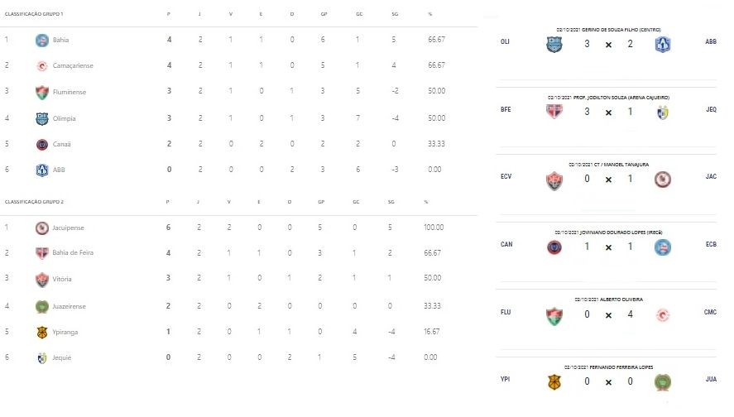Select the Classificação Grupo 2 heading
The image size is (734, 417).
[x=34, y=202]
